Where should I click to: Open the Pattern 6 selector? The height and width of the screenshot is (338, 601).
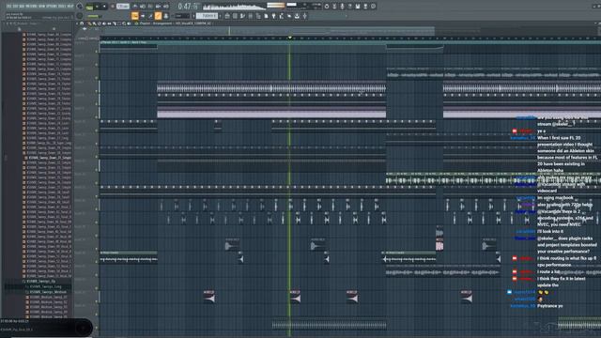click(x=207, y=16)
